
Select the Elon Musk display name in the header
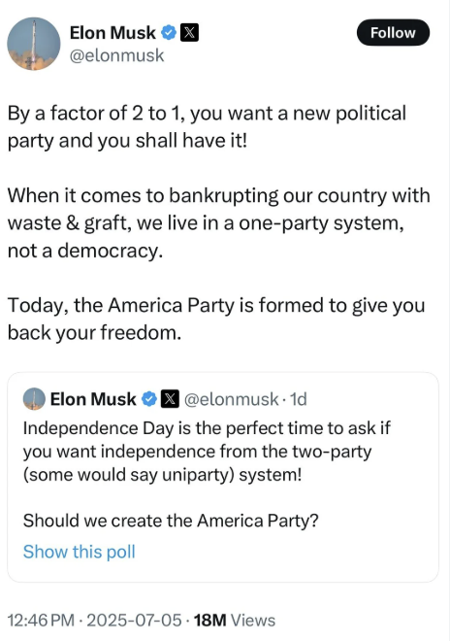tap(112, 33)
